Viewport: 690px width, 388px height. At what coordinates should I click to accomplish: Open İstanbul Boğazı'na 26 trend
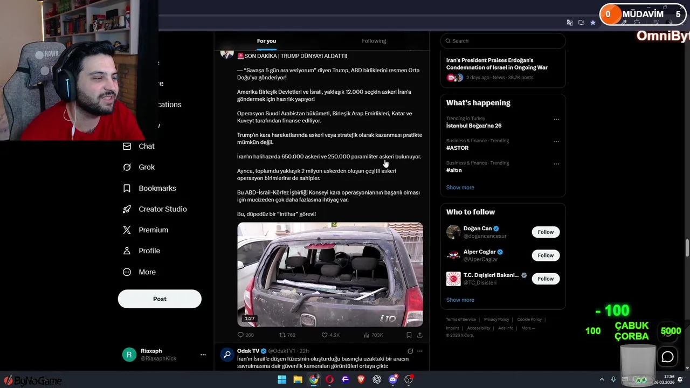coord(474,126)
